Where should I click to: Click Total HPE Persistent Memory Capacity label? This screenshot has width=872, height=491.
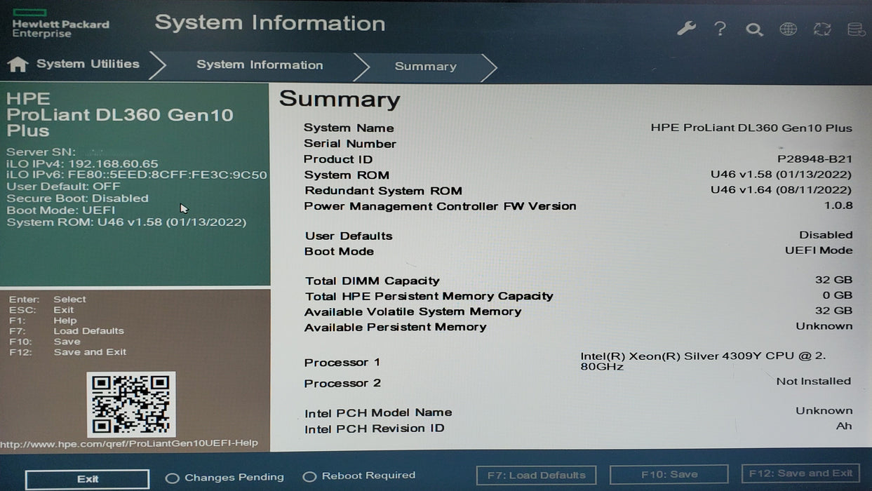429,296
